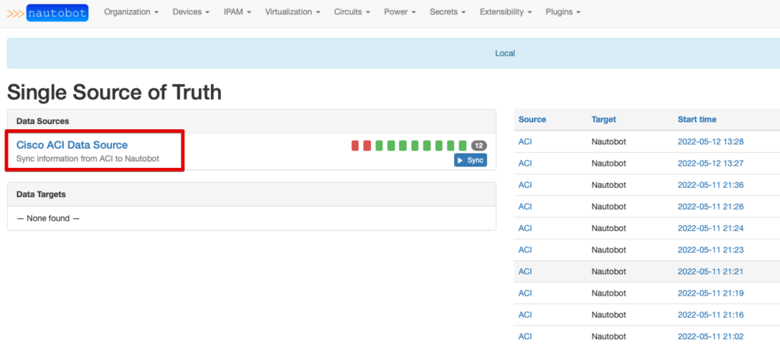Select Nautobot target in the 13:28 row
The height and width of the screenshot is (358, 780).
(609, 141)
